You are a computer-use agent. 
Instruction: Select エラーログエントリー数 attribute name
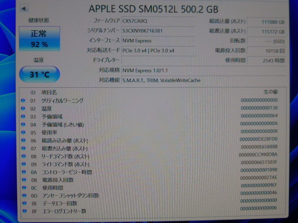64,211
